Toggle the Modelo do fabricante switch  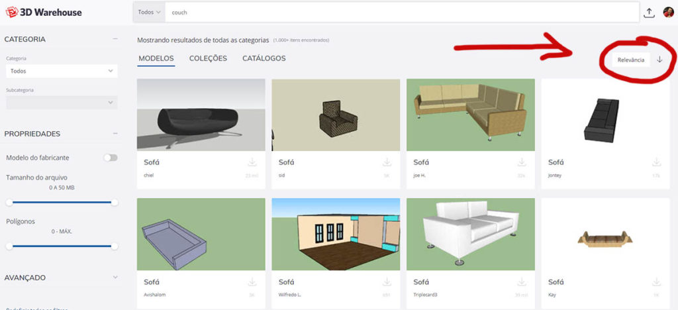click(x=111, y=158)
